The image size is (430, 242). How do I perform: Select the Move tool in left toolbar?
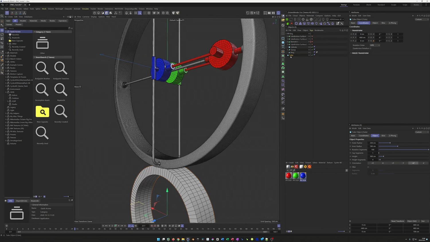(x=2, y=30)
